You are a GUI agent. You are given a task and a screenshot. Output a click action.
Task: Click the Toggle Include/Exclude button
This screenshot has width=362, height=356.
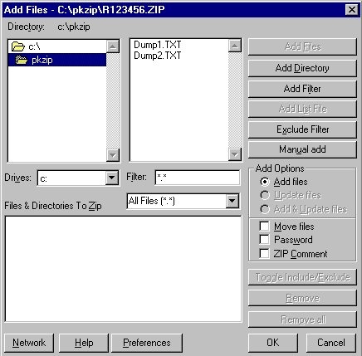point(302,277)
